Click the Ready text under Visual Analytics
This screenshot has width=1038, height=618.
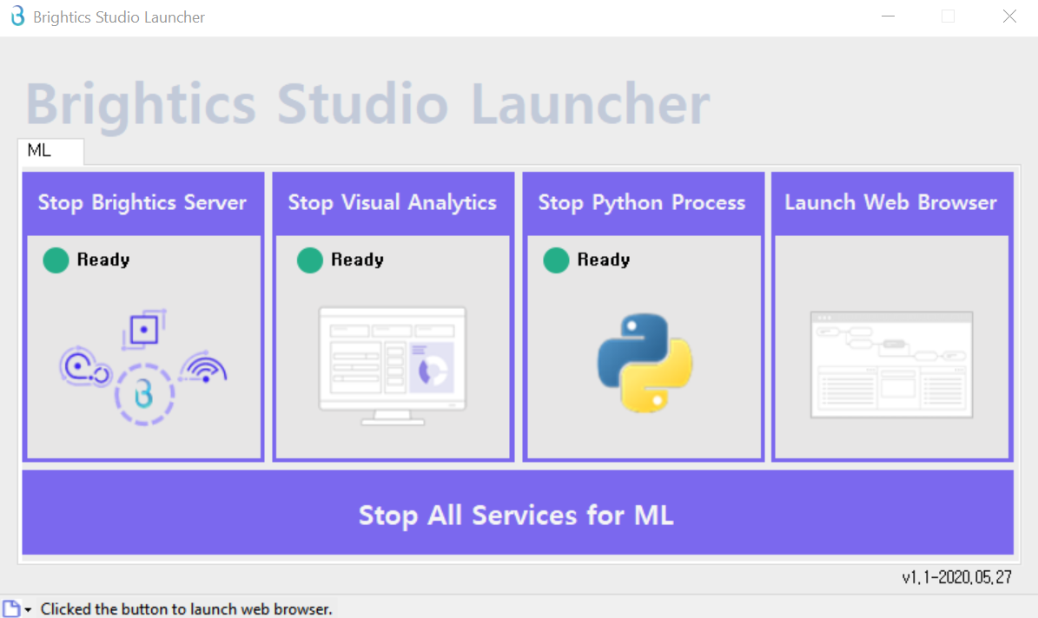click(358, 260)
